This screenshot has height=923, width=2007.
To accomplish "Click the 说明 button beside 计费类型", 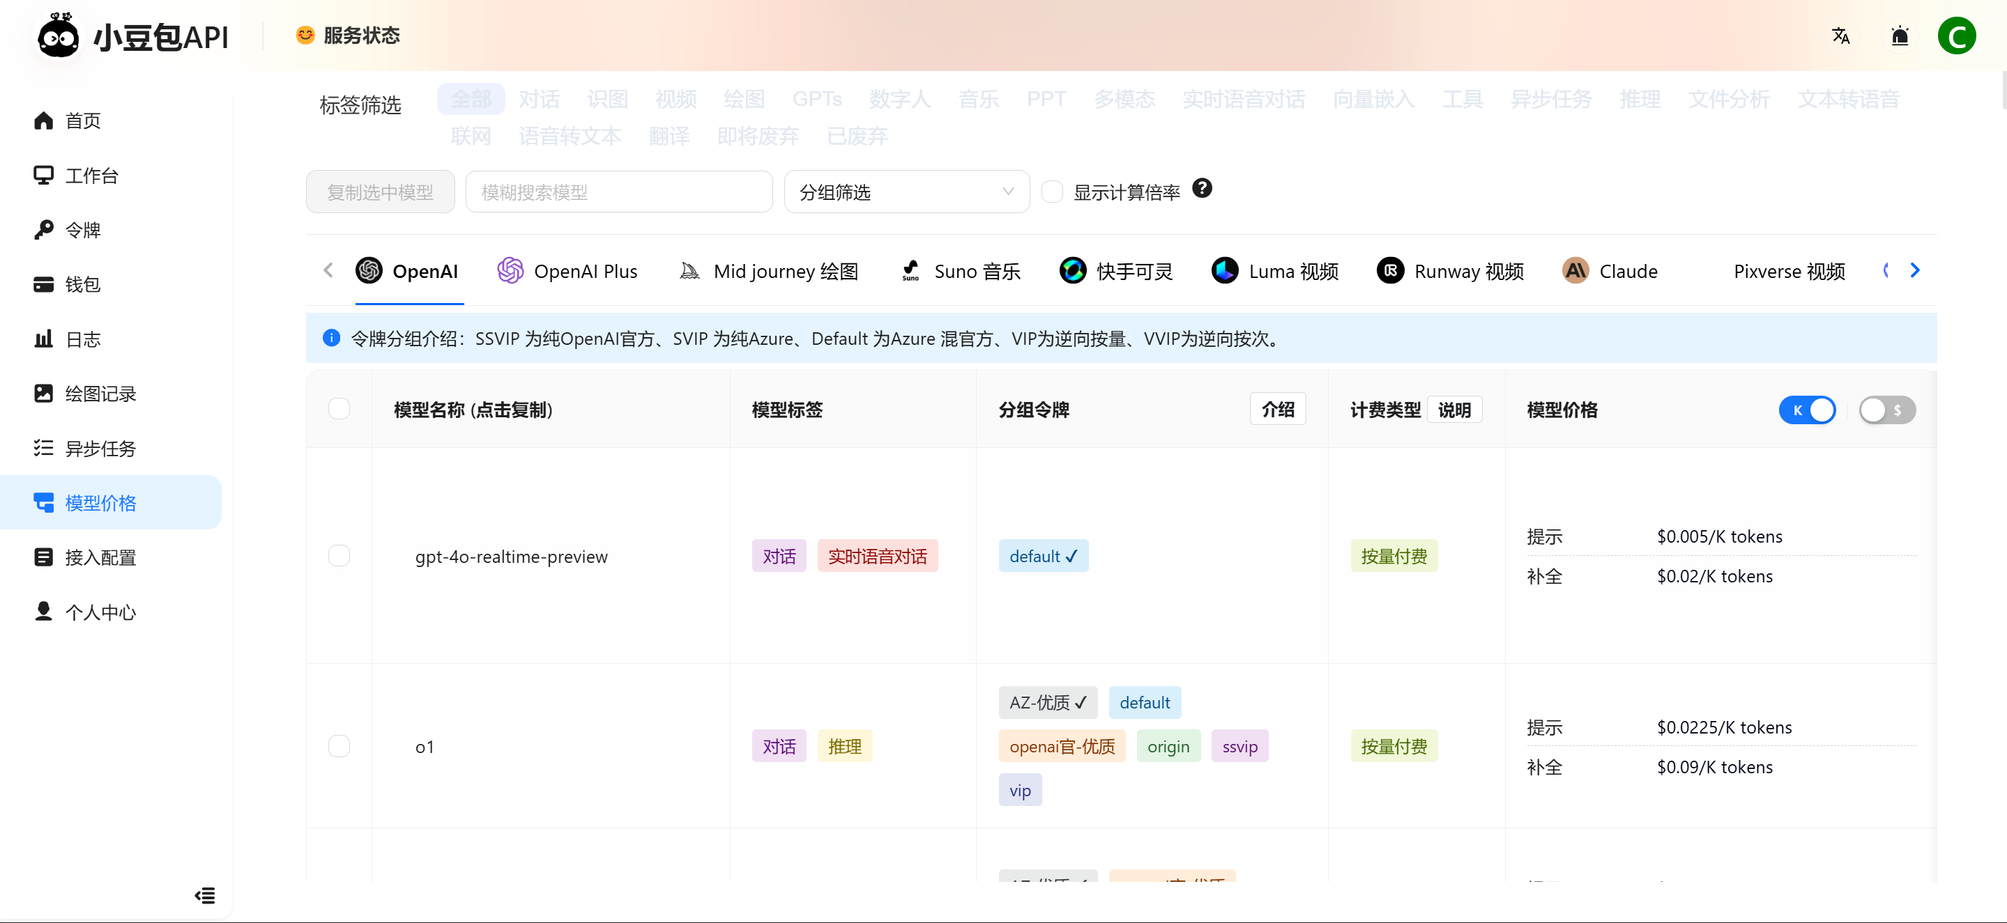I will point(1453,410).
